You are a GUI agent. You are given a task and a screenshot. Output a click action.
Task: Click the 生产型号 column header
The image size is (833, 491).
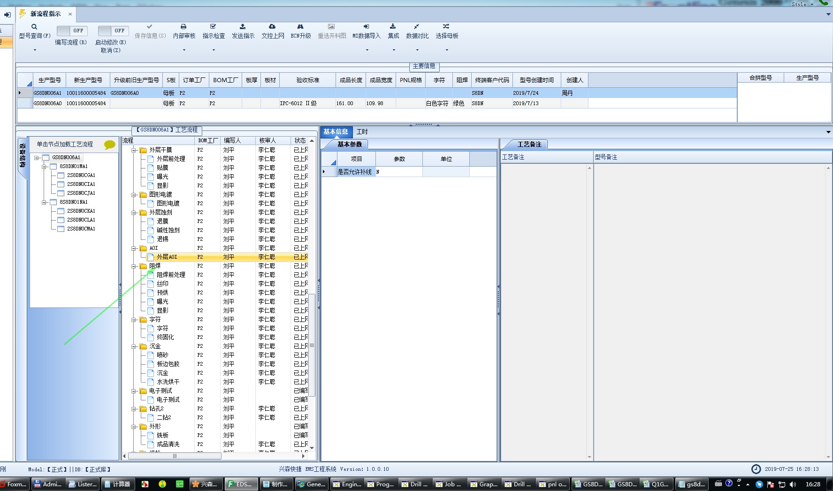49,80
